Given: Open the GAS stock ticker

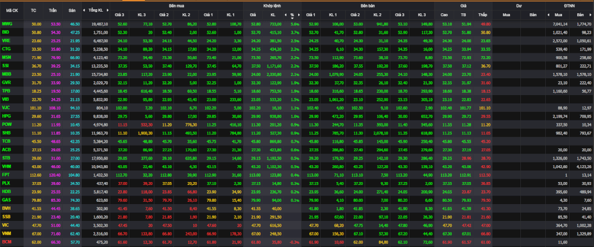Looking at the screenshot, I should click(x=6, y=199).
